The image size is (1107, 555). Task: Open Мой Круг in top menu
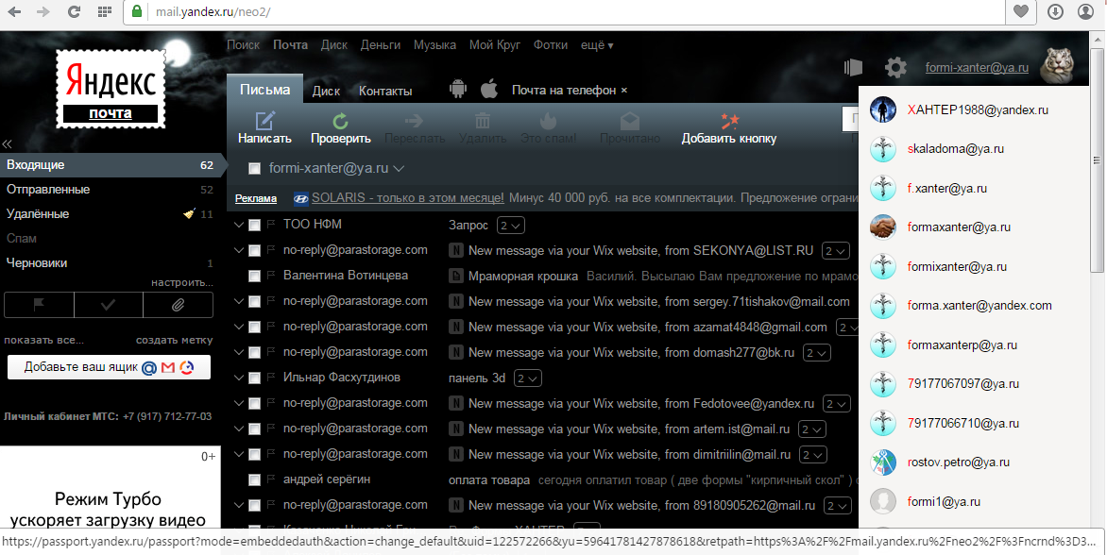pyautogui.click(x=495, y=45)
